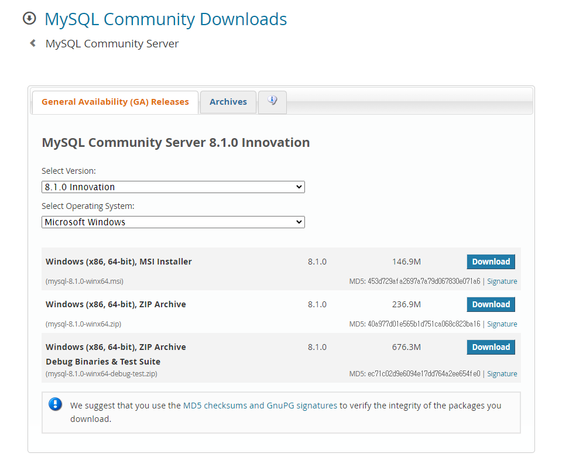Click the MD5 hash starting with 453d729a
The width and height of the screenshot is (576, 467).
(x=424, y=281)
